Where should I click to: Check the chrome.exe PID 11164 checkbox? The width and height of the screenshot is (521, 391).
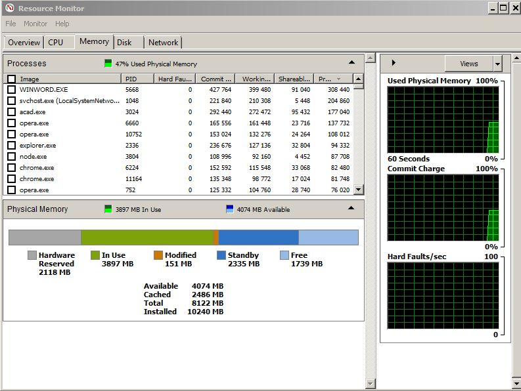(12, 178)
